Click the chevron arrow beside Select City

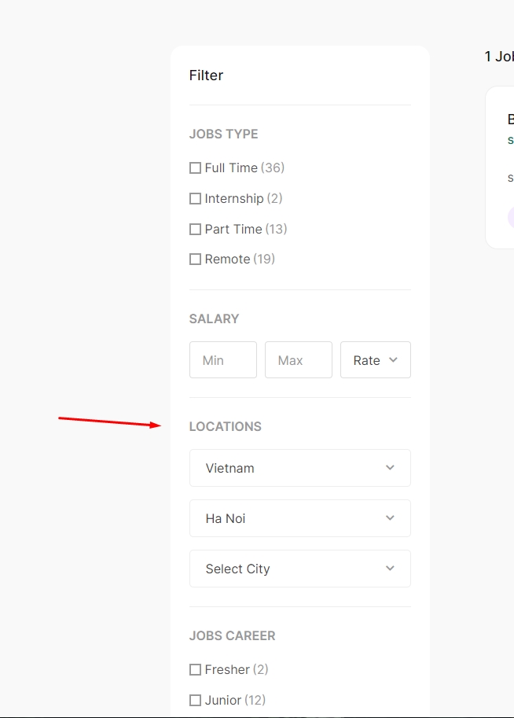point(390,569)
